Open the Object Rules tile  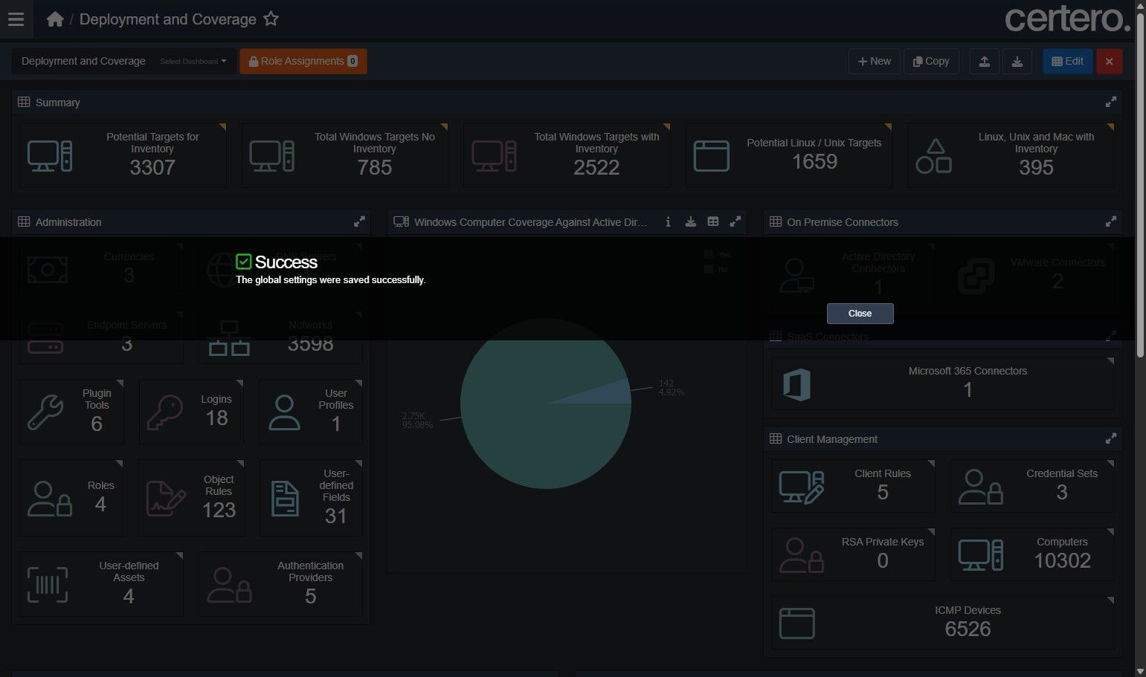191,497
